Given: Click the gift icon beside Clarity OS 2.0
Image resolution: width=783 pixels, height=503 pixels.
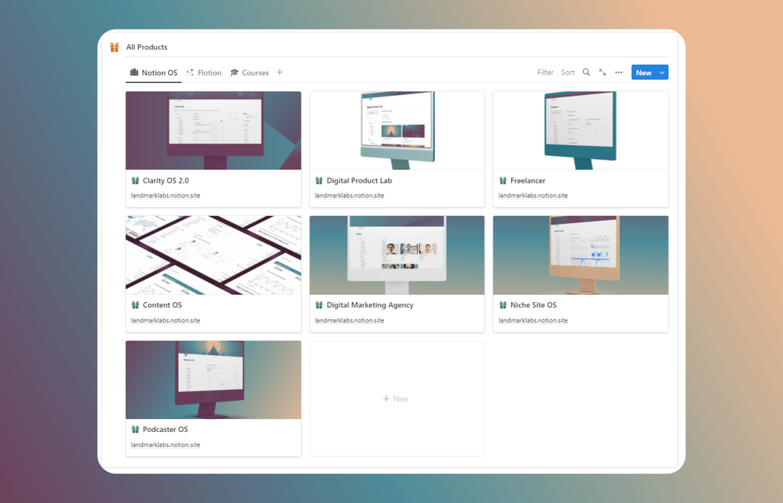Looking at the screenshot, I should point(135,180).
